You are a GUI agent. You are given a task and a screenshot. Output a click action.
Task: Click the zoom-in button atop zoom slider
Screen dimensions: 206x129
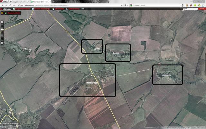pos(2,22)
